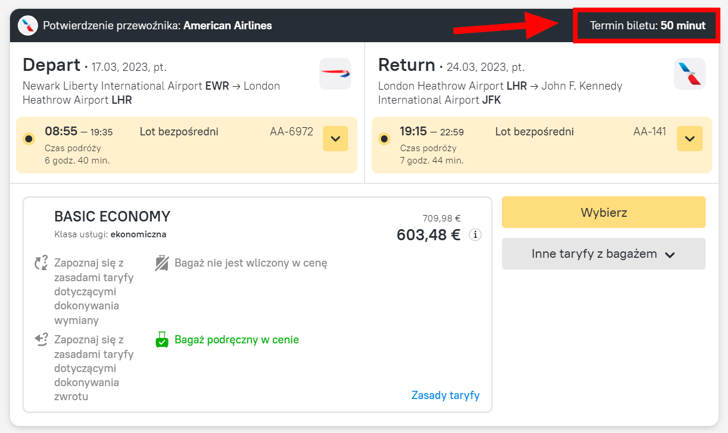Click the Potwierdzenie przewoźnika American Airlines text
728x433 pixels.
(x=157, y=26)
